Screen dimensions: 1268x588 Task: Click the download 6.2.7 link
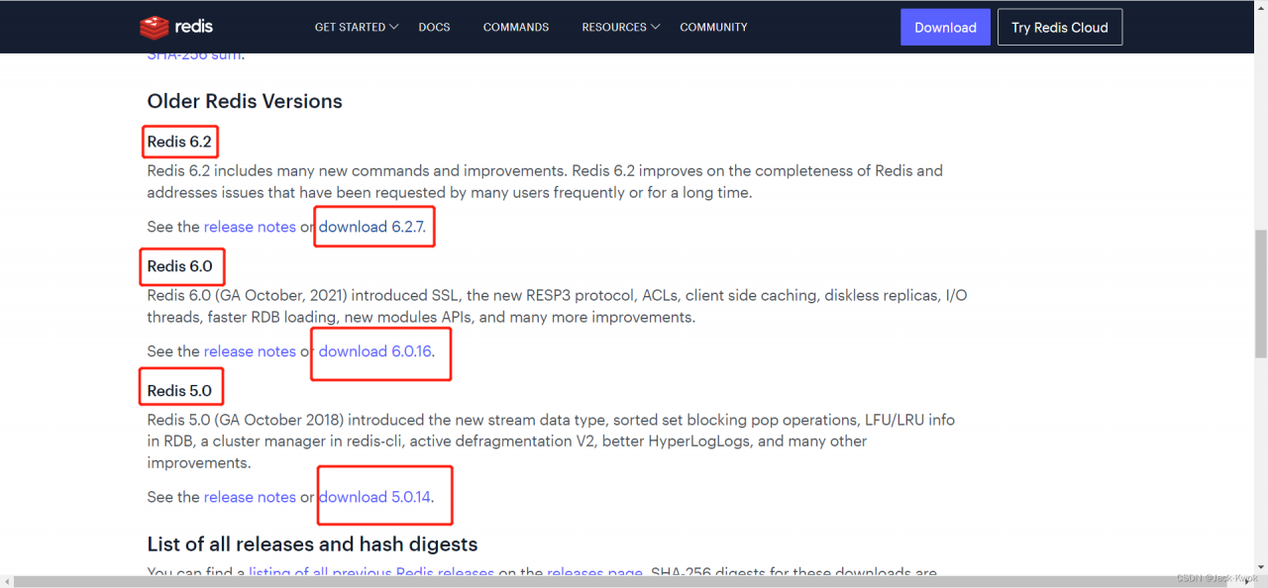click(371, 227)
